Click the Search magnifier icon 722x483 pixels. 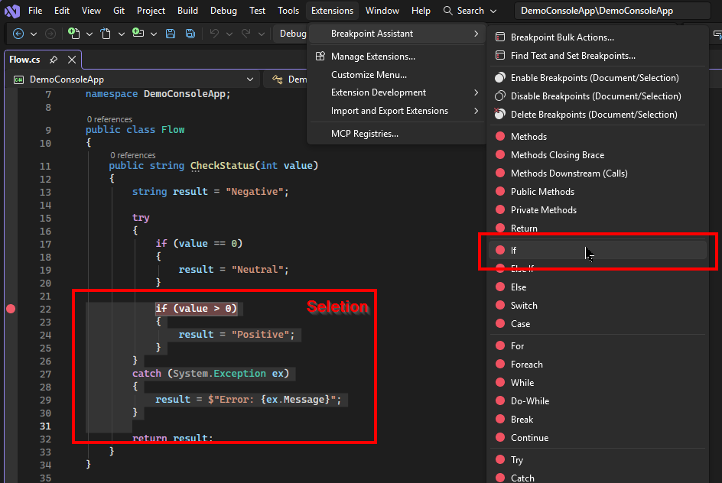tap(447, 11)
